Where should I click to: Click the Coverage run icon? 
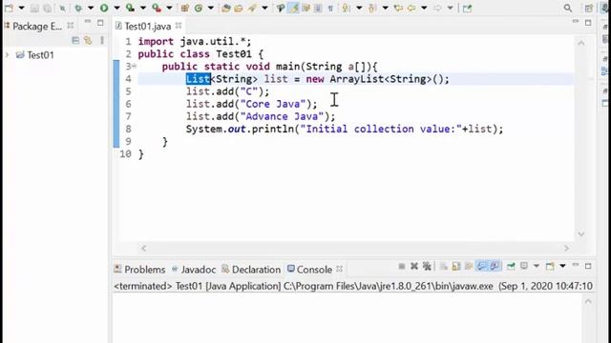point(130,8)
